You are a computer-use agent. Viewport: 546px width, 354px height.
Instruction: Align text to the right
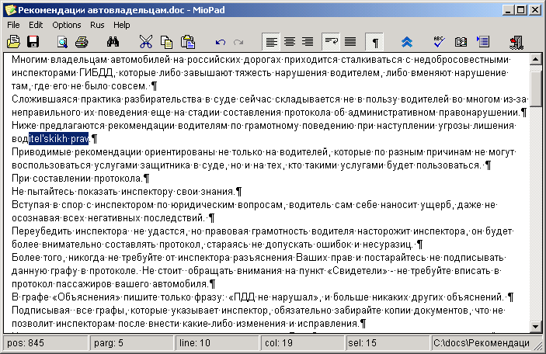tap(308, 42)
